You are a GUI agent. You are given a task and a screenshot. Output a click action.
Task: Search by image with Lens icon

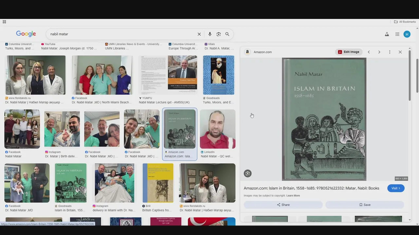coord(219,34)
